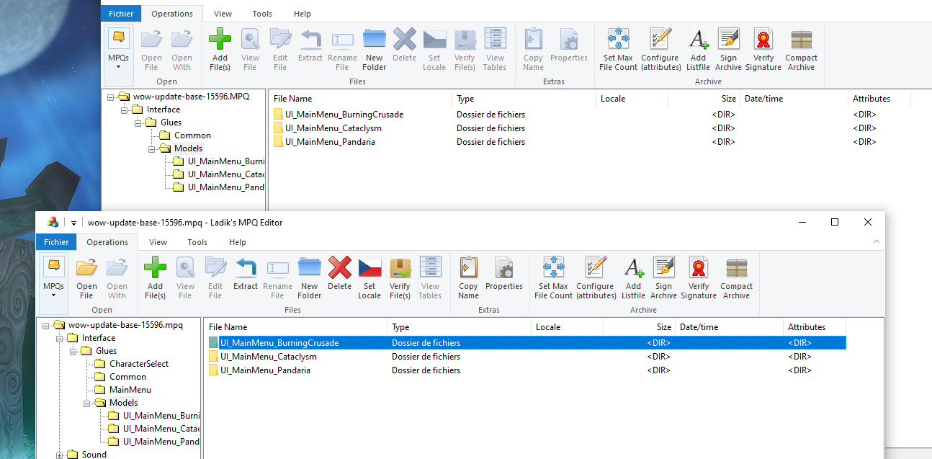Sort by Date/time column in front window
Screen dimensions: 932x459
coord(729,327)
